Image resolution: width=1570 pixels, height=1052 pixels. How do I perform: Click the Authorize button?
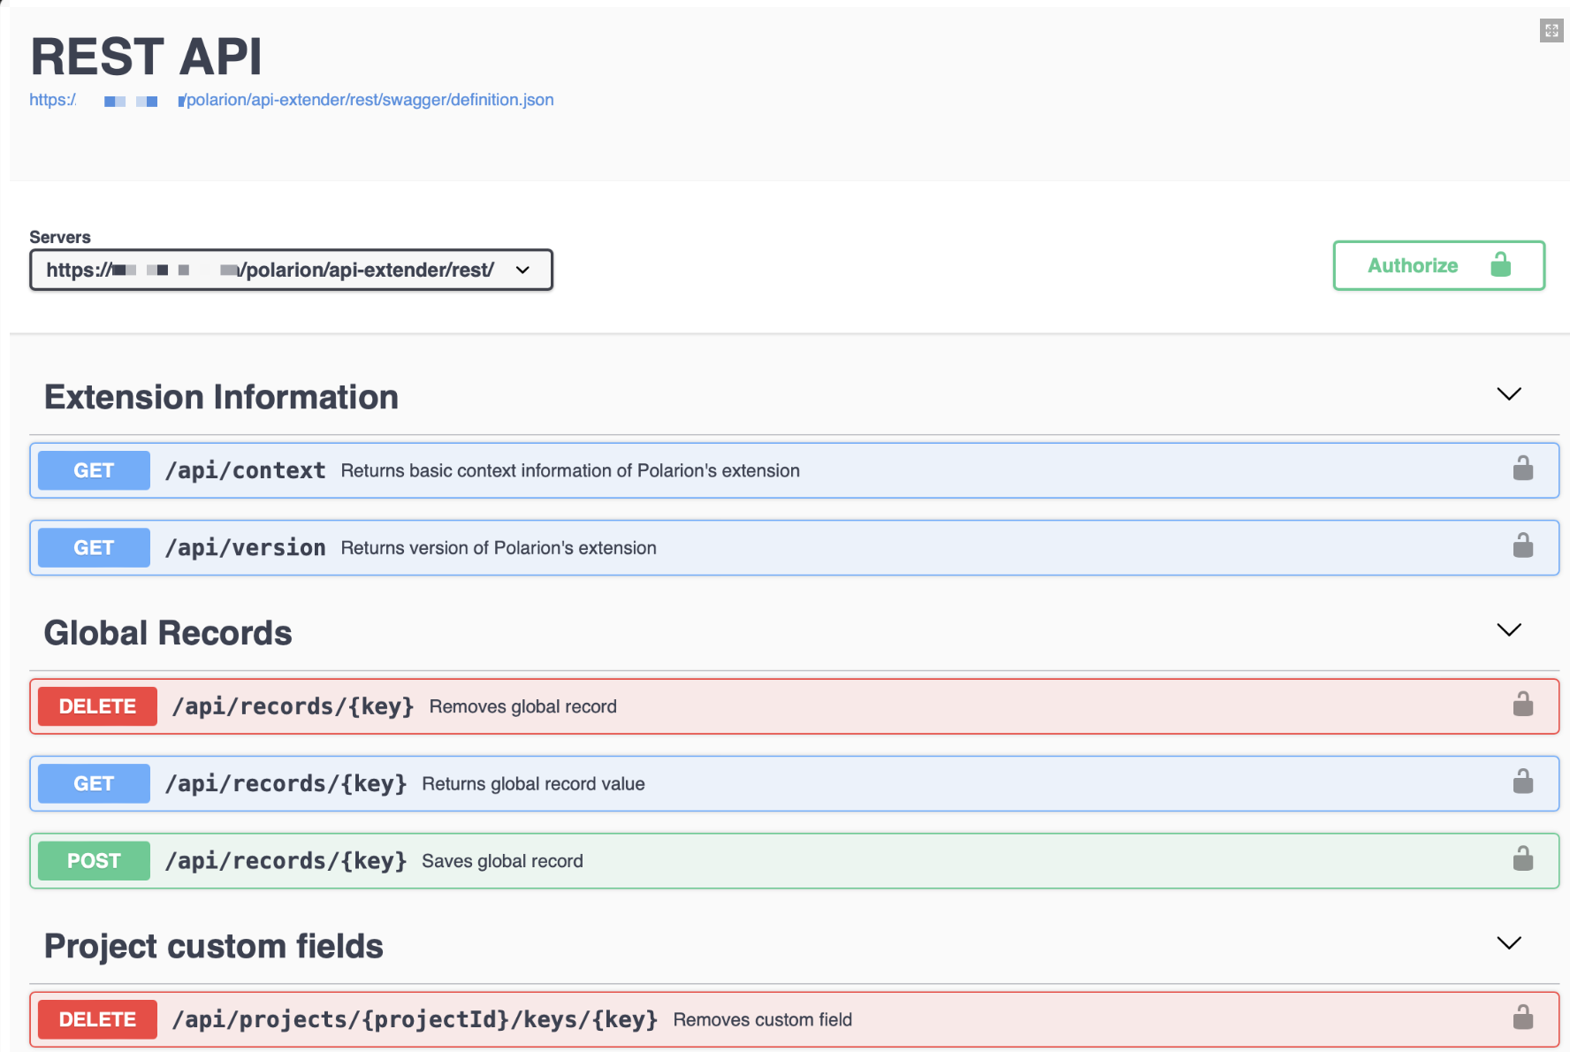click(x=1438, y=265)
